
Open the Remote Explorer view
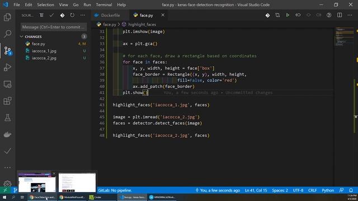(x=7, y=84)
